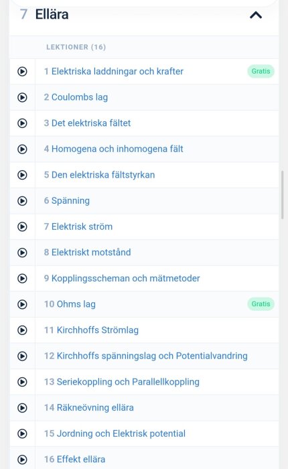Screen dimensions: 288x469
Task: Click play icon beside Kirchhoffs Strömlag
Action: 22,330
